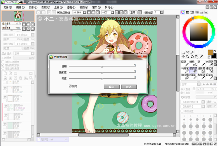The width and height of the screenshot is (218, 146).
Task: Adjust the 明度 lightness slider
Action: pos(102,79)
